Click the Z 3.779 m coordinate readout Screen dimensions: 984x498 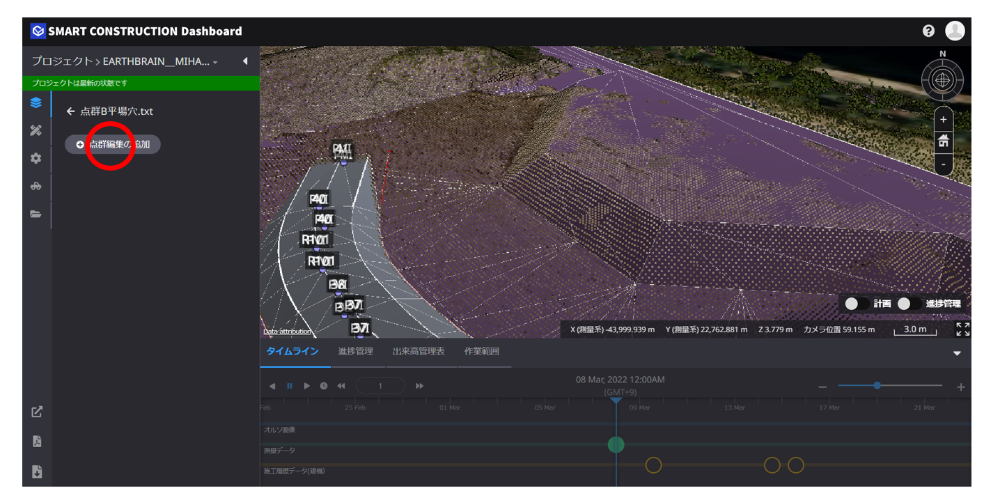click(774, 329)
